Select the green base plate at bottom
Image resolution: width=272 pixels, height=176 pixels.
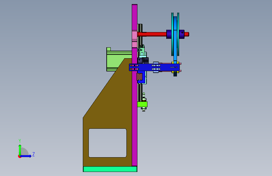click(x=110, y=169)
